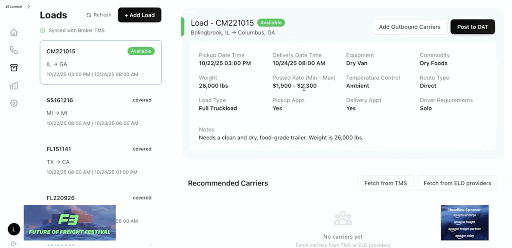Open the settings gear icon

(14, 103)
